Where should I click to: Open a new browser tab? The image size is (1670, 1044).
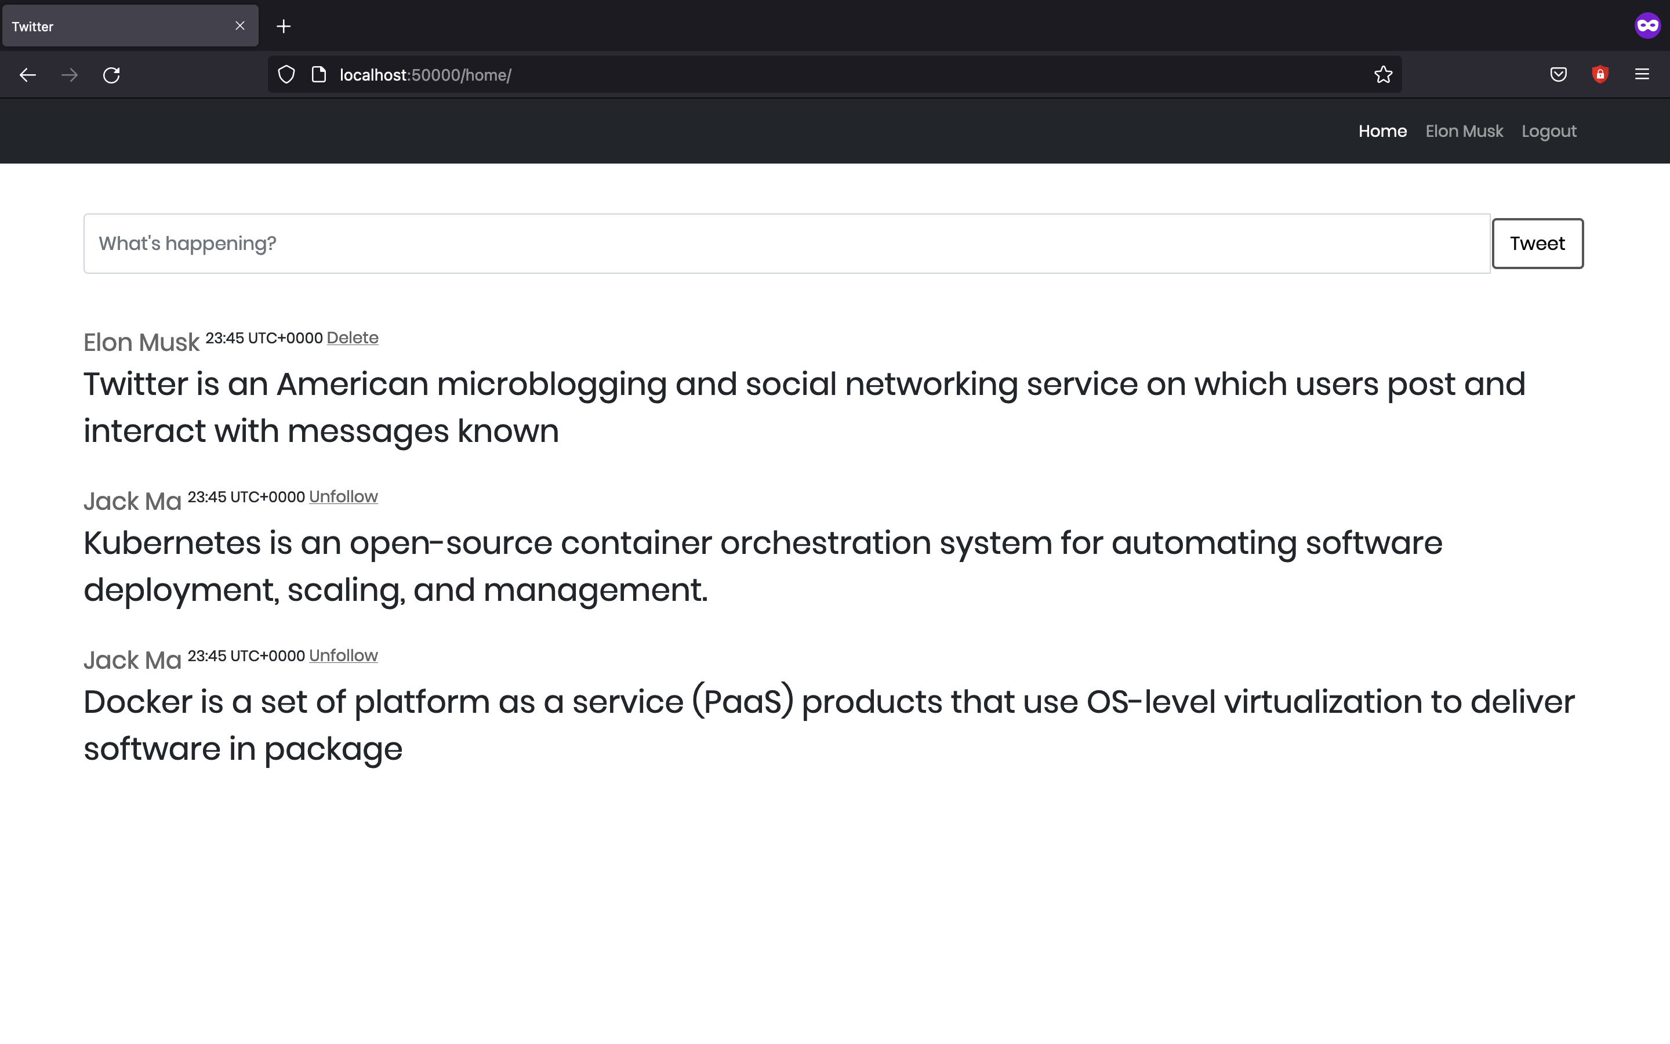284,26
